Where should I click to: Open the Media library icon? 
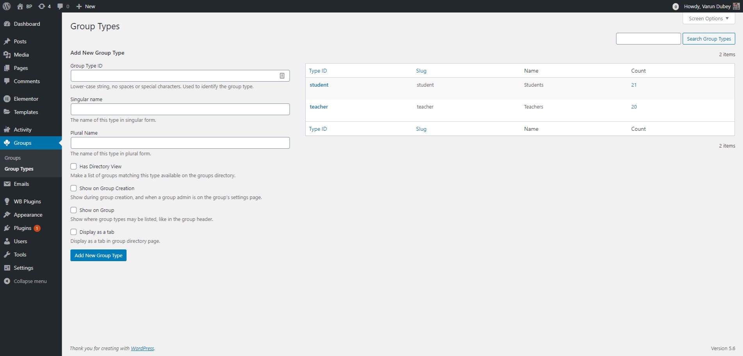tap(7, 55)
